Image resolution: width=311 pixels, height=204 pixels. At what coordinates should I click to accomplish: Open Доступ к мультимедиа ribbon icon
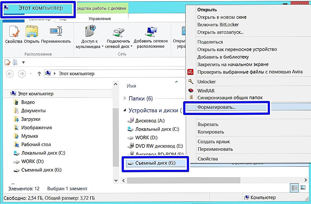(x=90, y=32)
